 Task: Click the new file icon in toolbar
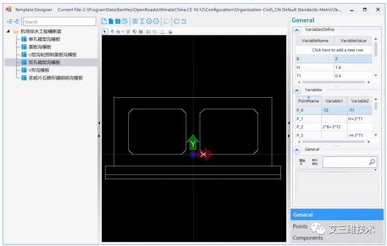pos(104,21)
